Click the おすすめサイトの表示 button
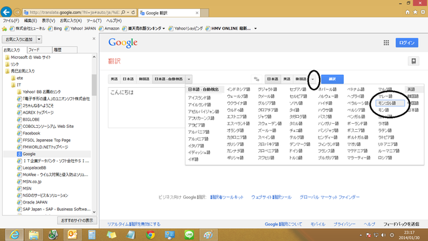This screenshot has height=241, width=428. [77, 220]
